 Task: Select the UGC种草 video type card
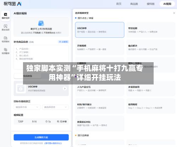(99, 30)
